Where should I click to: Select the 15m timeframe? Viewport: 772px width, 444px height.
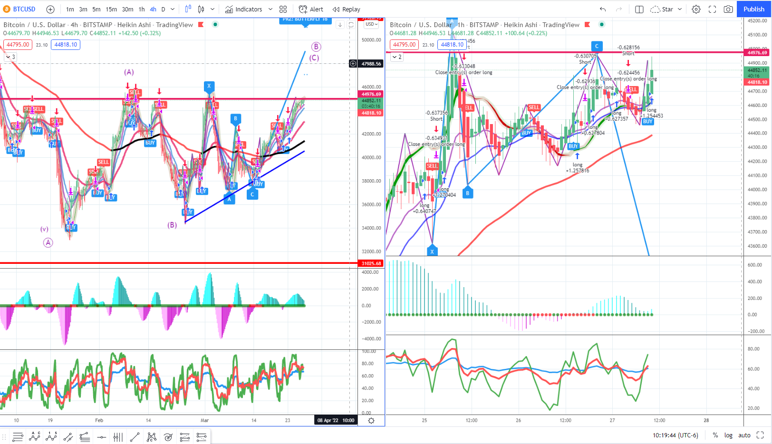(x=111, y=9)
